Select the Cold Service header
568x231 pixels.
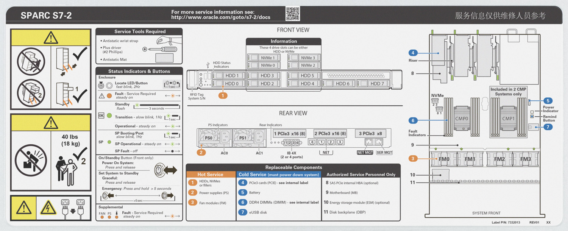click(x=278, y=175)
